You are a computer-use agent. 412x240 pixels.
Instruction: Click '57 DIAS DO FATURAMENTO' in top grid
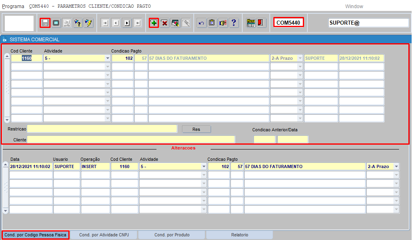tap(209, 58)
